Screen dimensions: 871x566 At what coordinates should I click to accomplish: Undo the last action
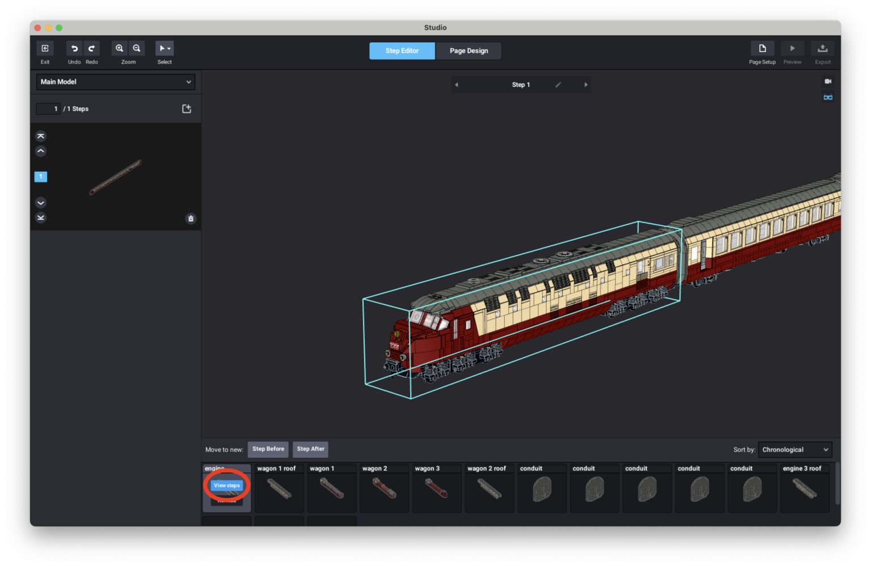click(x=74, y=49)
